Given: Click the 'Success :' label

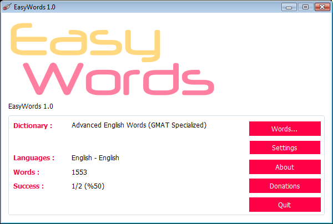Looking at the screenshot, I should coord(28,186).
